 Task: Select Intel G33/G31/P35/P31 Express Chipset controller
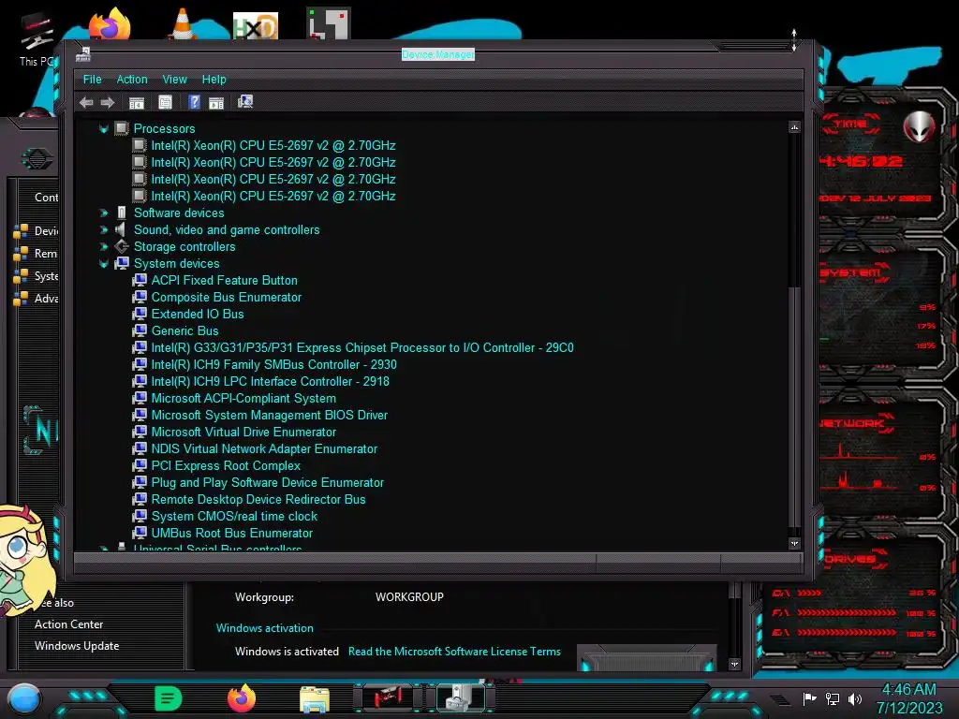point(362,348)
